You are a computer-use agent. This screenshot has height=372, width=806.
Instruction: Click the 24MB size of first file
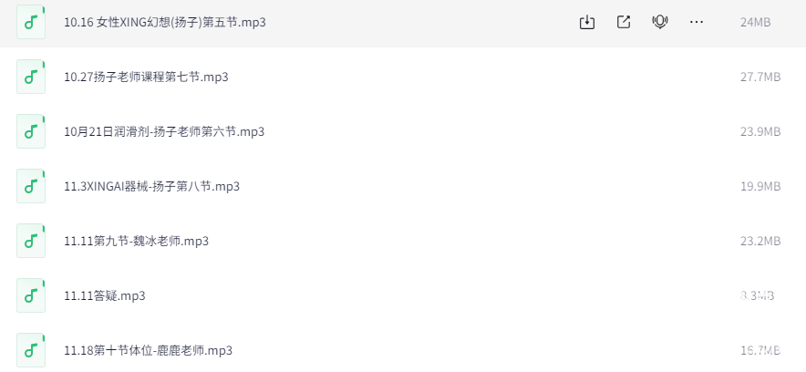tap(756, 22)
